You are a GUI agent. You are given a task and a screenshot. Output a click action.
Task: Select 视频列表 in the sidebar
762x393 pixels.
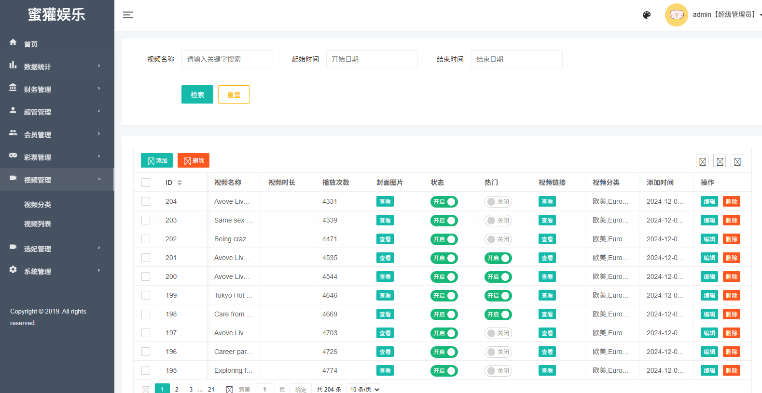click(x=38, y=224)
